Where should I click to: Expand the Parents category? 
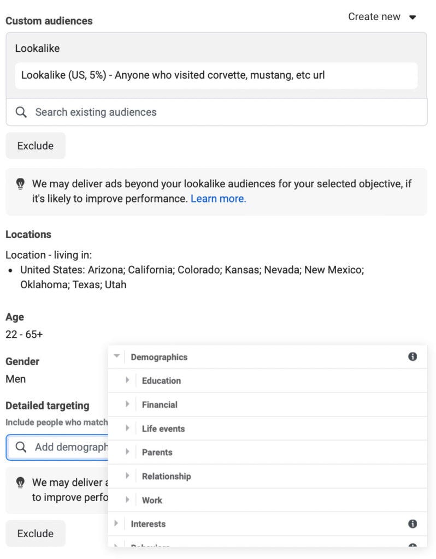[x=127, y=452]
